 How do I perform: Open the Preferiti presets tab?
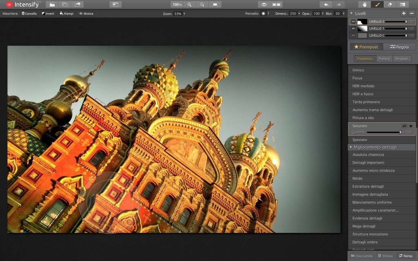pos(385,59)
